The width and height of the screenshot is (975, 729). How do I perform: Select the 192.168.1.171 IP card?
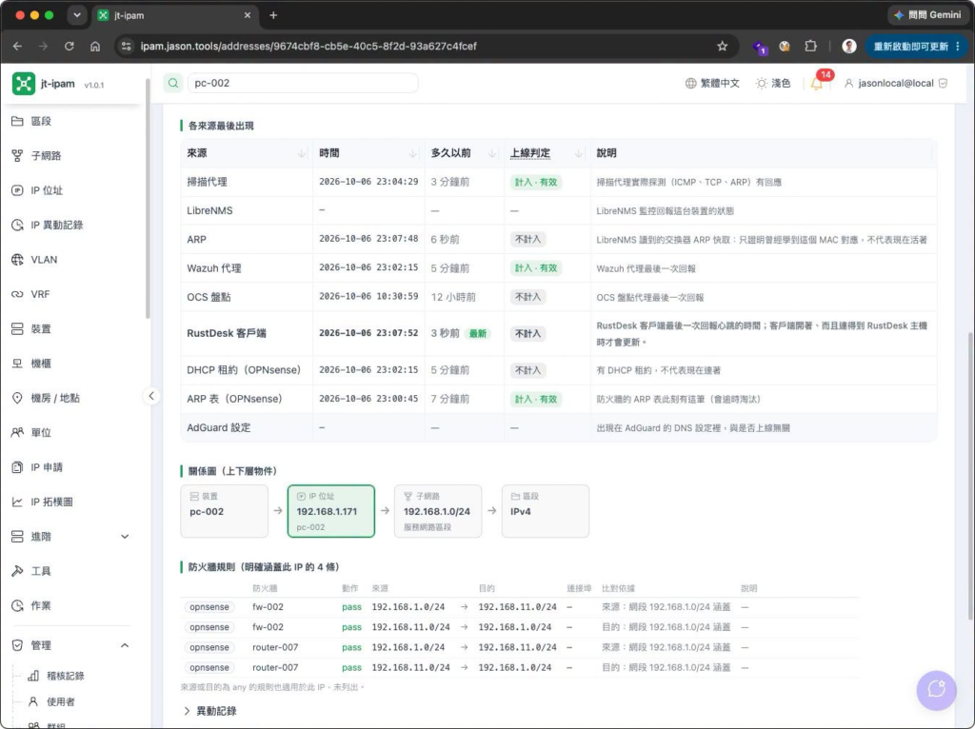pyautogui.click(x=330, y=511)
